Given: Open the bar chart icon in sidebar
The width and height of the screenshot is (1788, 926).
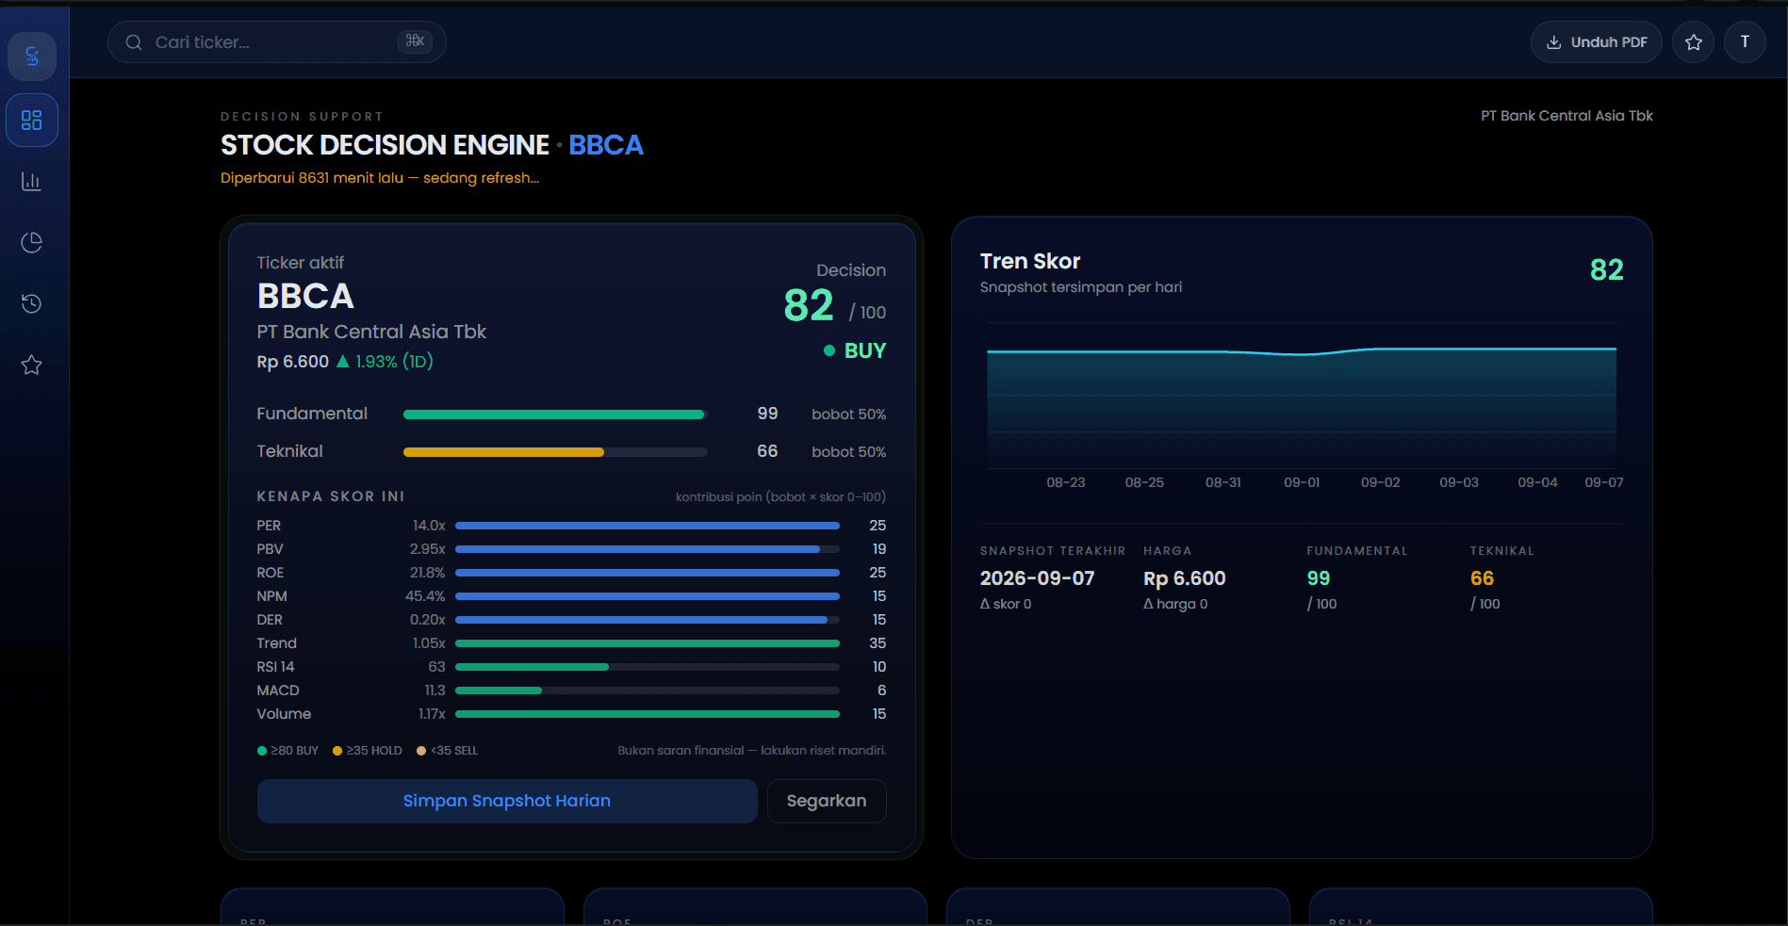Looking at the screenshot, I should click(x=32, y=182).
